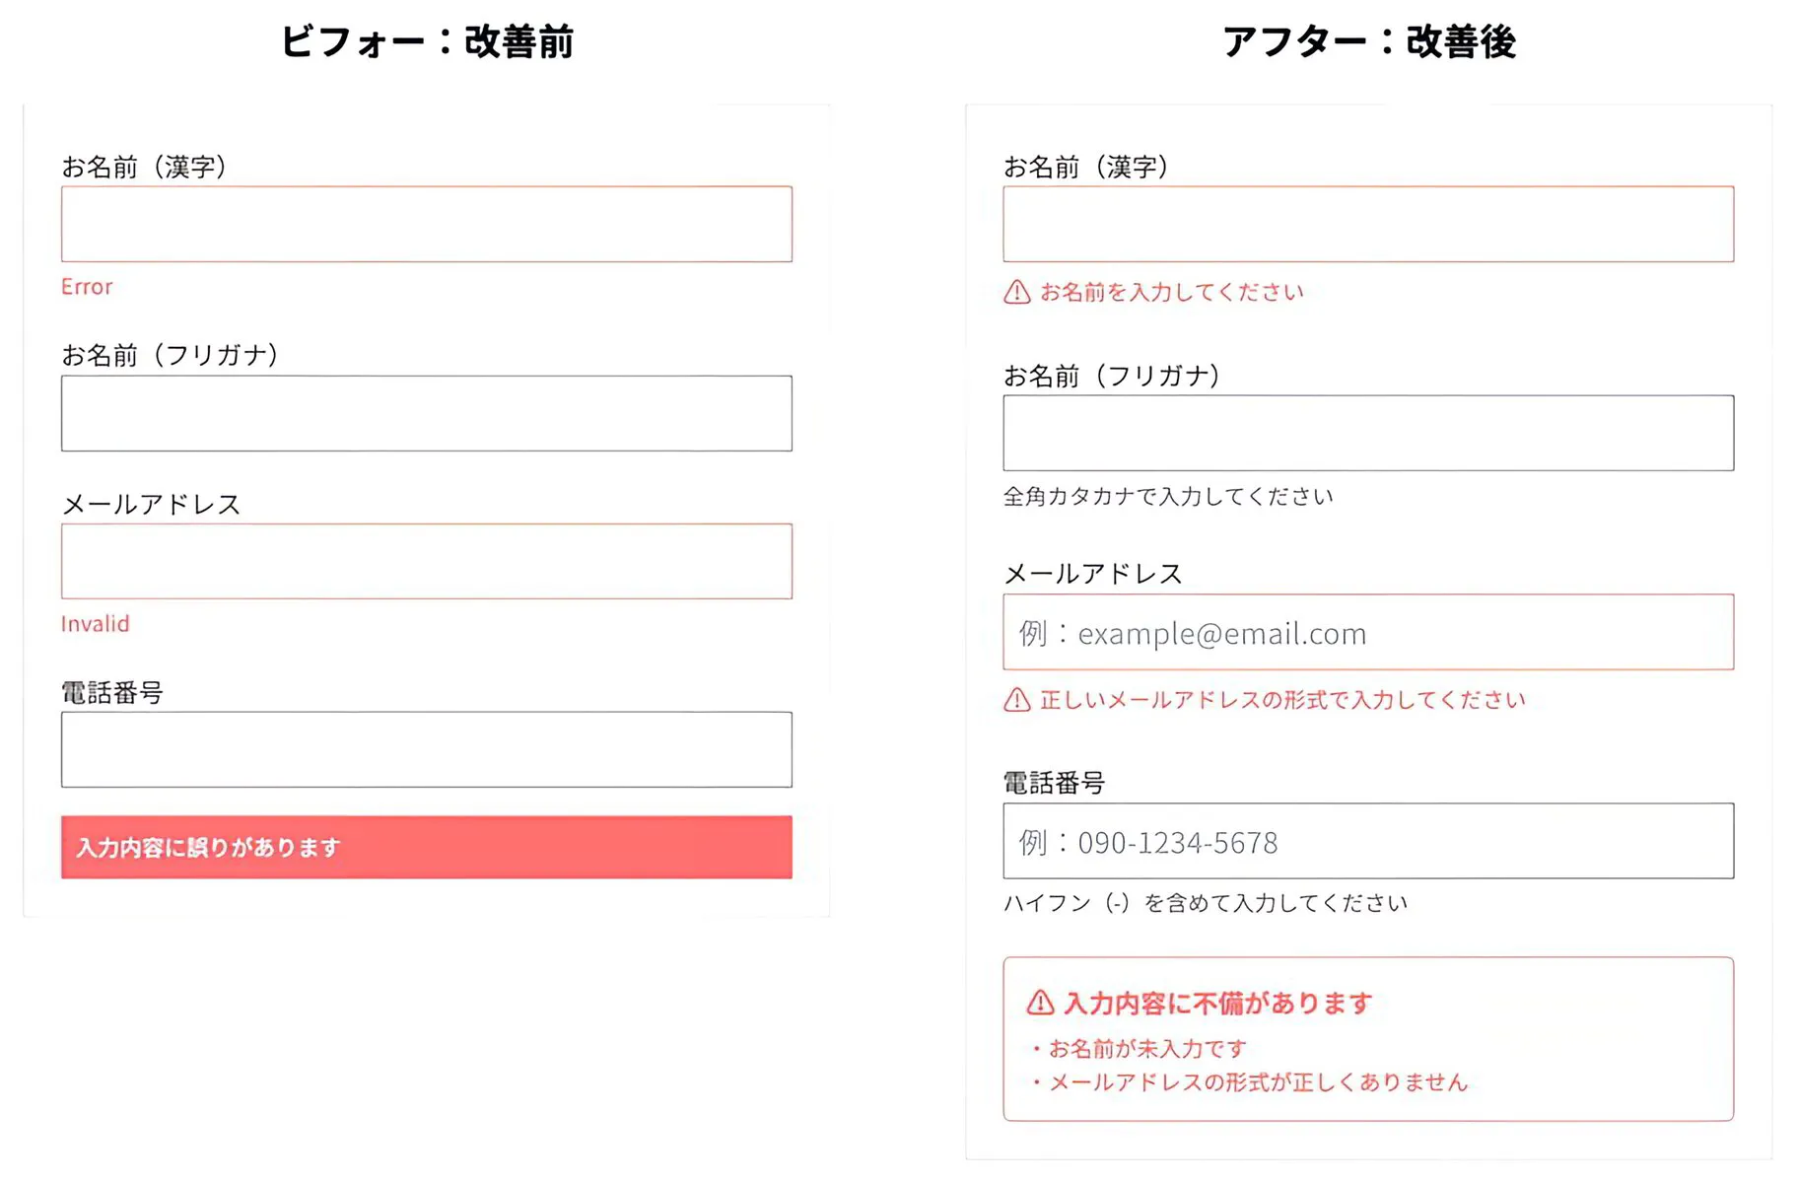Click the example@email.com placeholder field
This screenshot has height=1183, width=1796.
(1367, 632)
